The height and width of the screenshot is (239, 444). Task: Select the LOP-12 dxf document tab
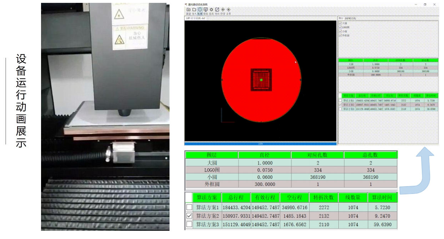coord(195,18)
